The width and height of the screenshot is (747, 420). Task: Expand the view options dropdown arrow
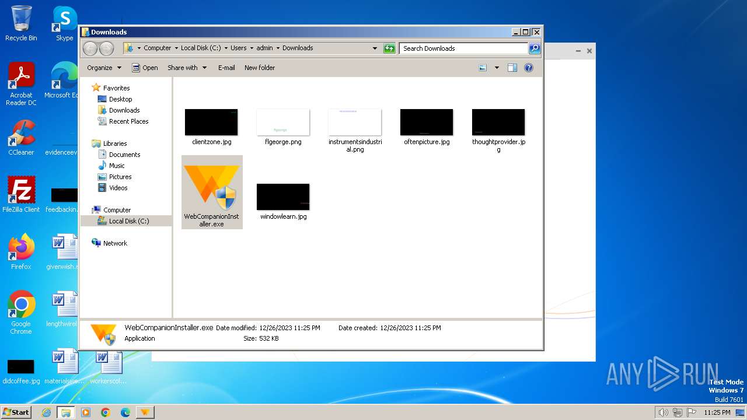point(497,68)
